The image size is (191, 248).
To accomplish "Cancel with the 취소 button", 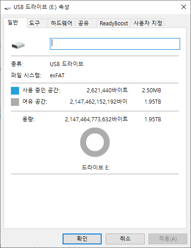I will pyautogui.click(x=125, y=238).
